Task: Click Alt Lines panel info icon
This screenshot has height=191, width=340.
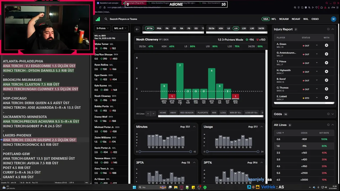Action: (x=328, y=125)
